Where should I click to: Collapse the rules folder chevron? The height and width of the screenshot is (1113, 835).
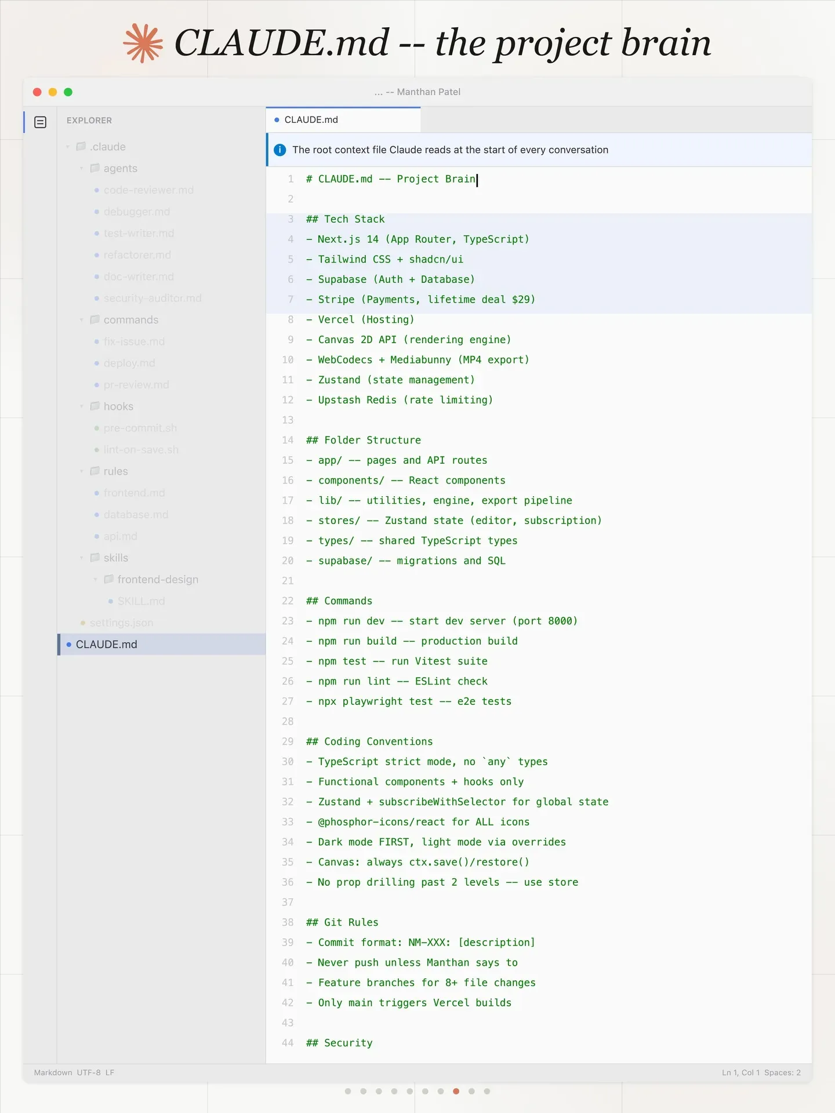coord(82,471)
